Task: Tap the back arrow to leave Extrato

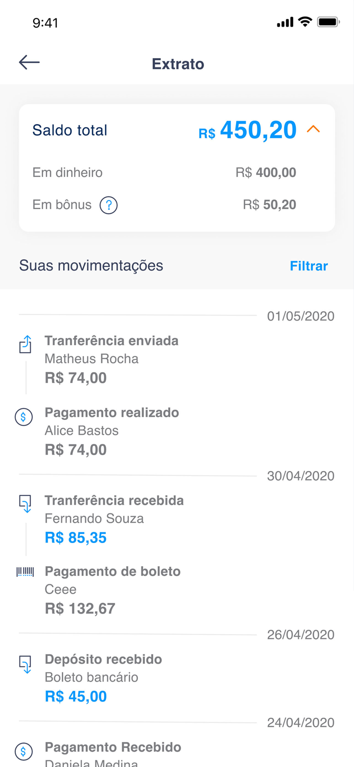Action: (29, 62)
